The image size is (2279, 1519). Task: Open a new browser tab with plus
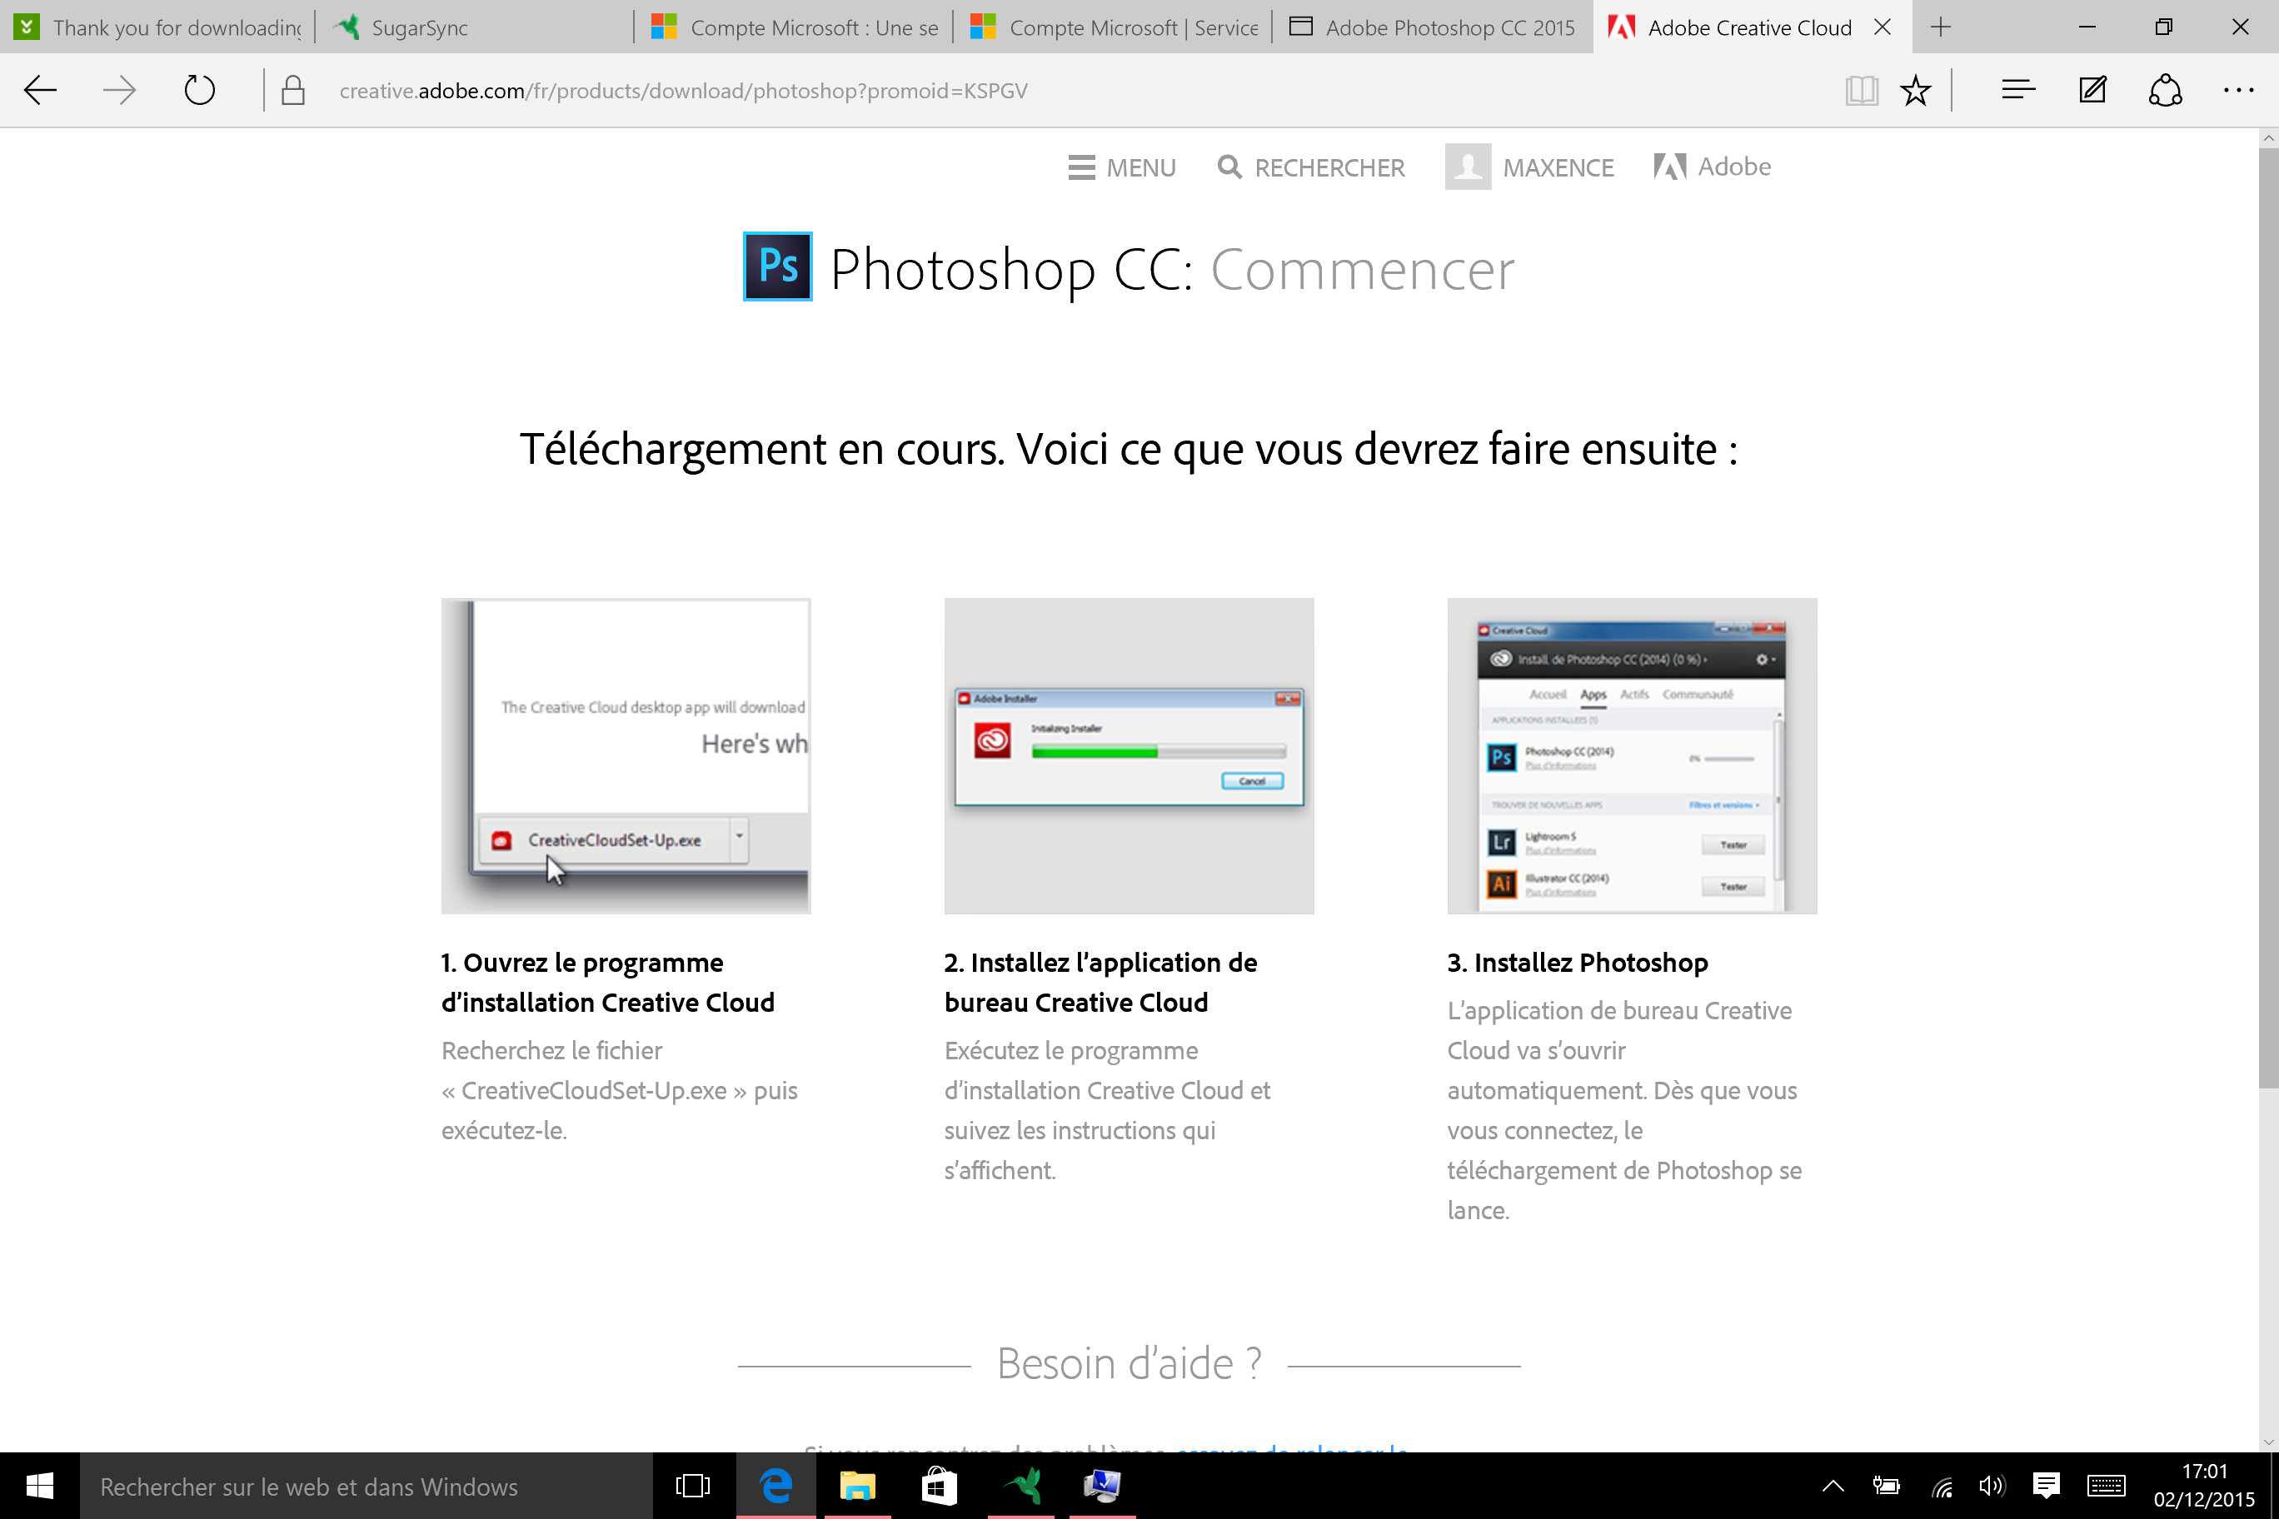[1940, 27]
